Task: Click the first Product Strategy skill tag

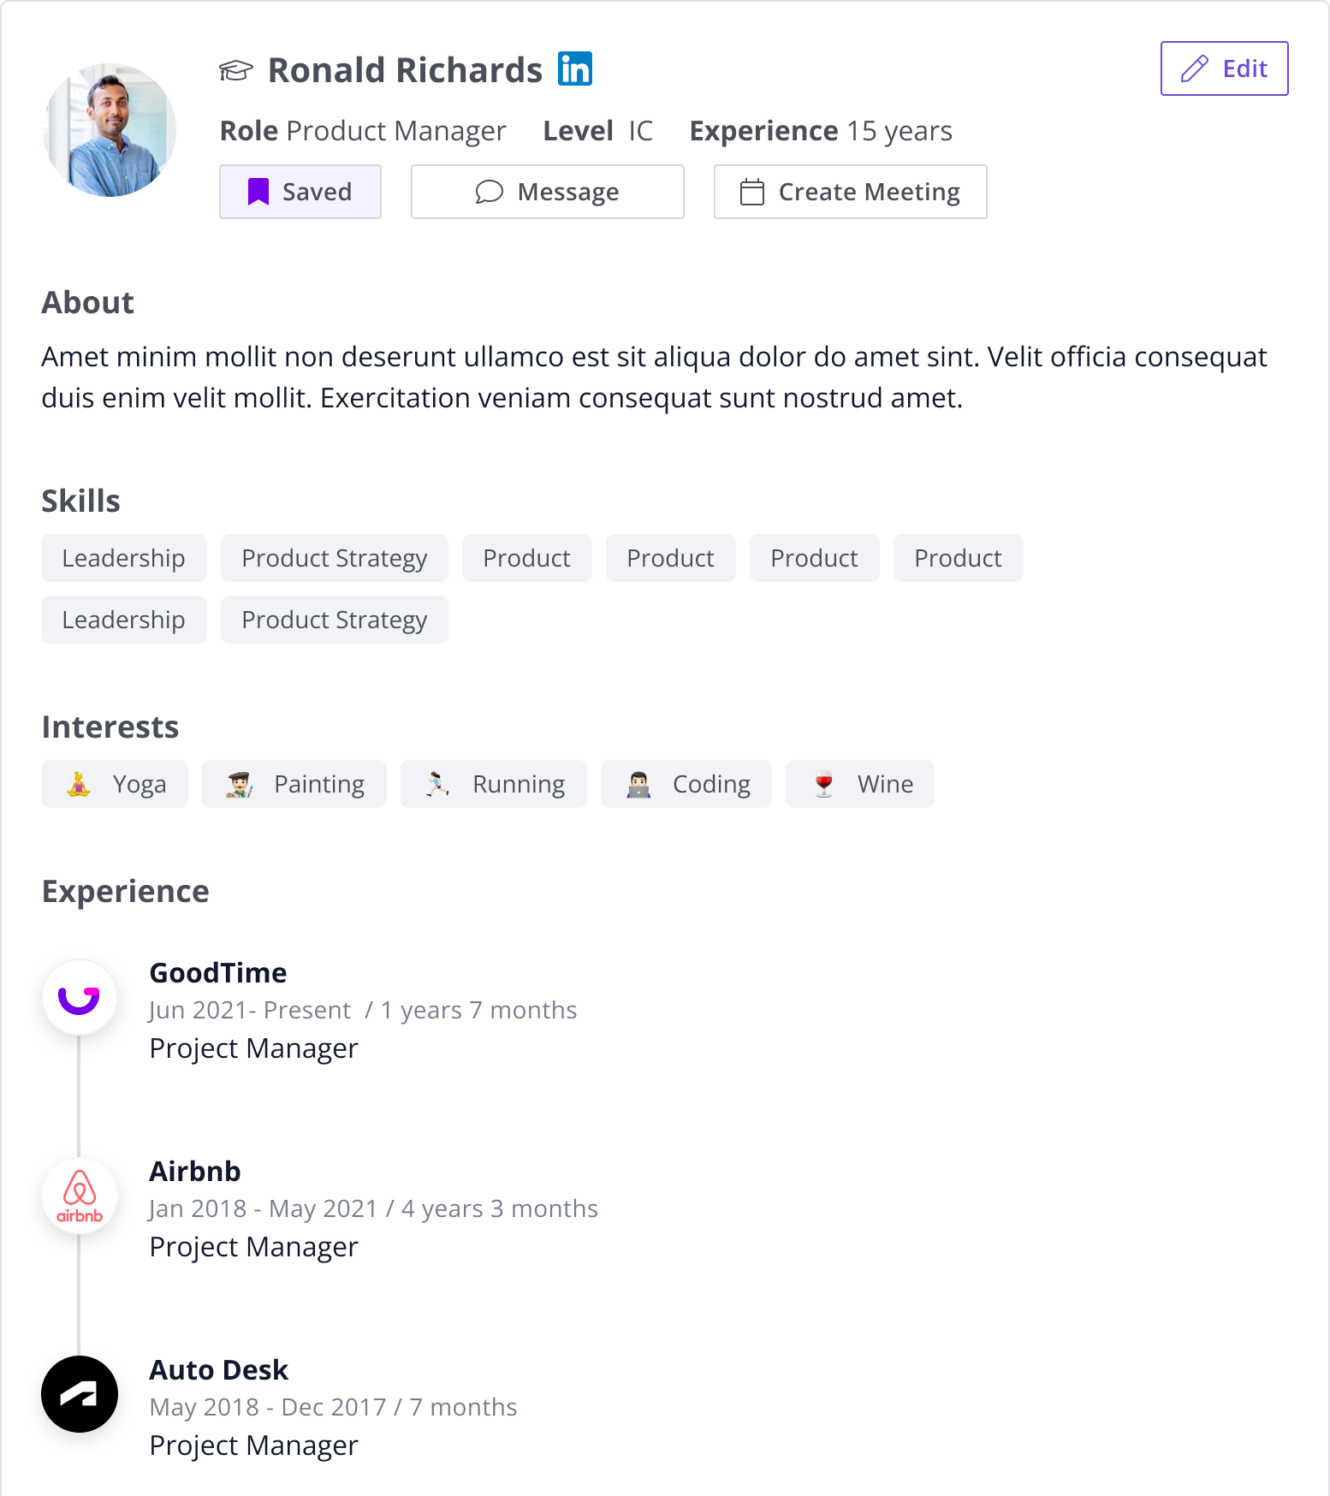Action: coord(335,558)
